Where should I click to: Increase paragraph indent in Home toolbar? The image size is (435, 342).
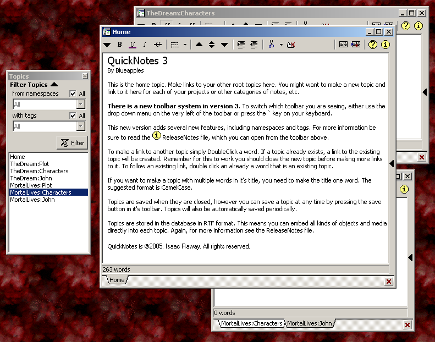pos(241,45)
